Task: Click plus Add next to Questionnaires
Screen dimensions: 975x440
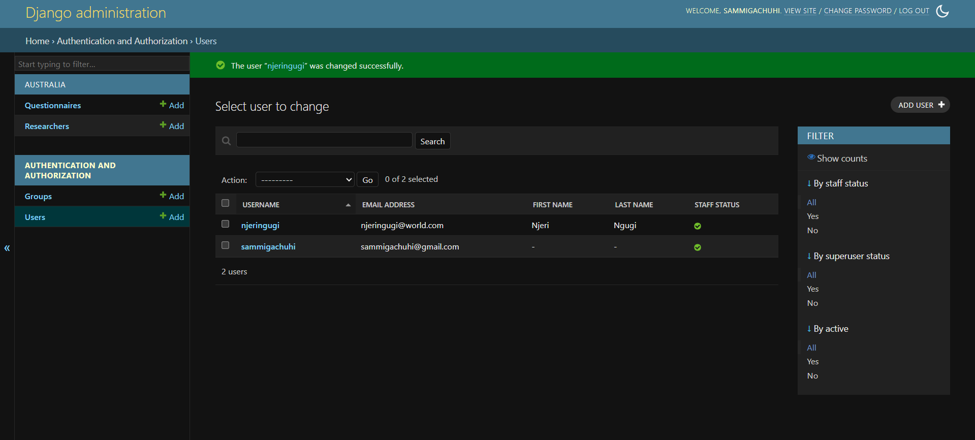Action: (x=172, y=105)
